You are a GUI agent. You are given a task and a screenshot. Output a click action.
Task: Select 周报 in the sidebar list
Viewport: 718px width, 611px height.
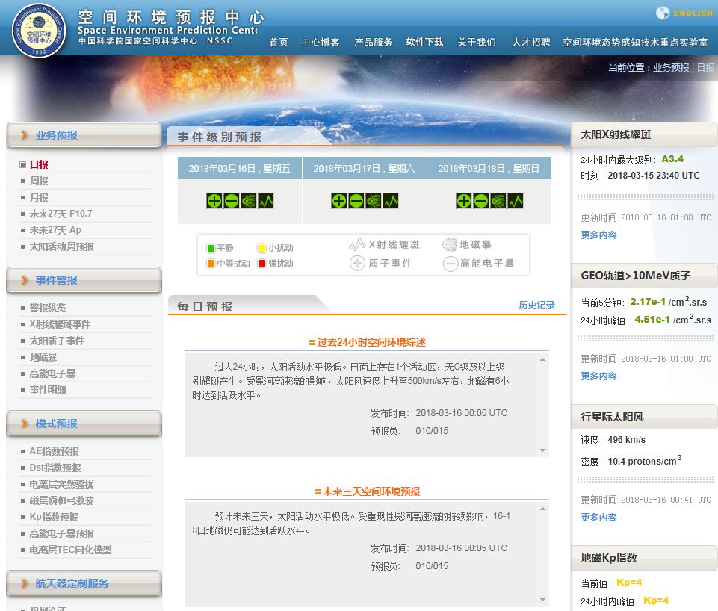pos(39,181)
